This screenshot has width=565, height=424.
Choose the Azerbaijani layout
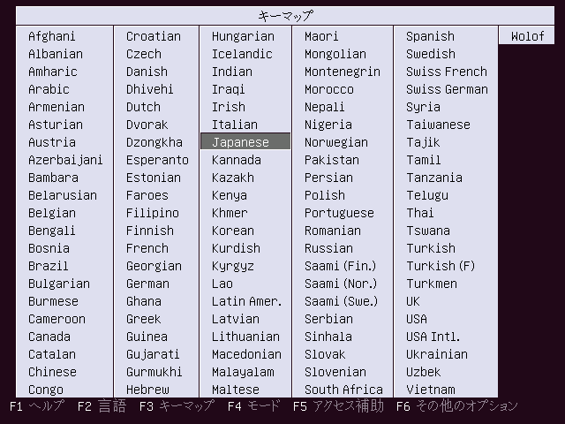[65, 160]
